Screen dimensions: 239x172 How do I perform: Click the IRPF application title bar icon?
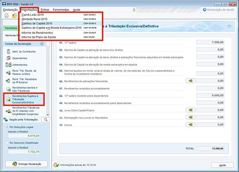pos(4,4)
